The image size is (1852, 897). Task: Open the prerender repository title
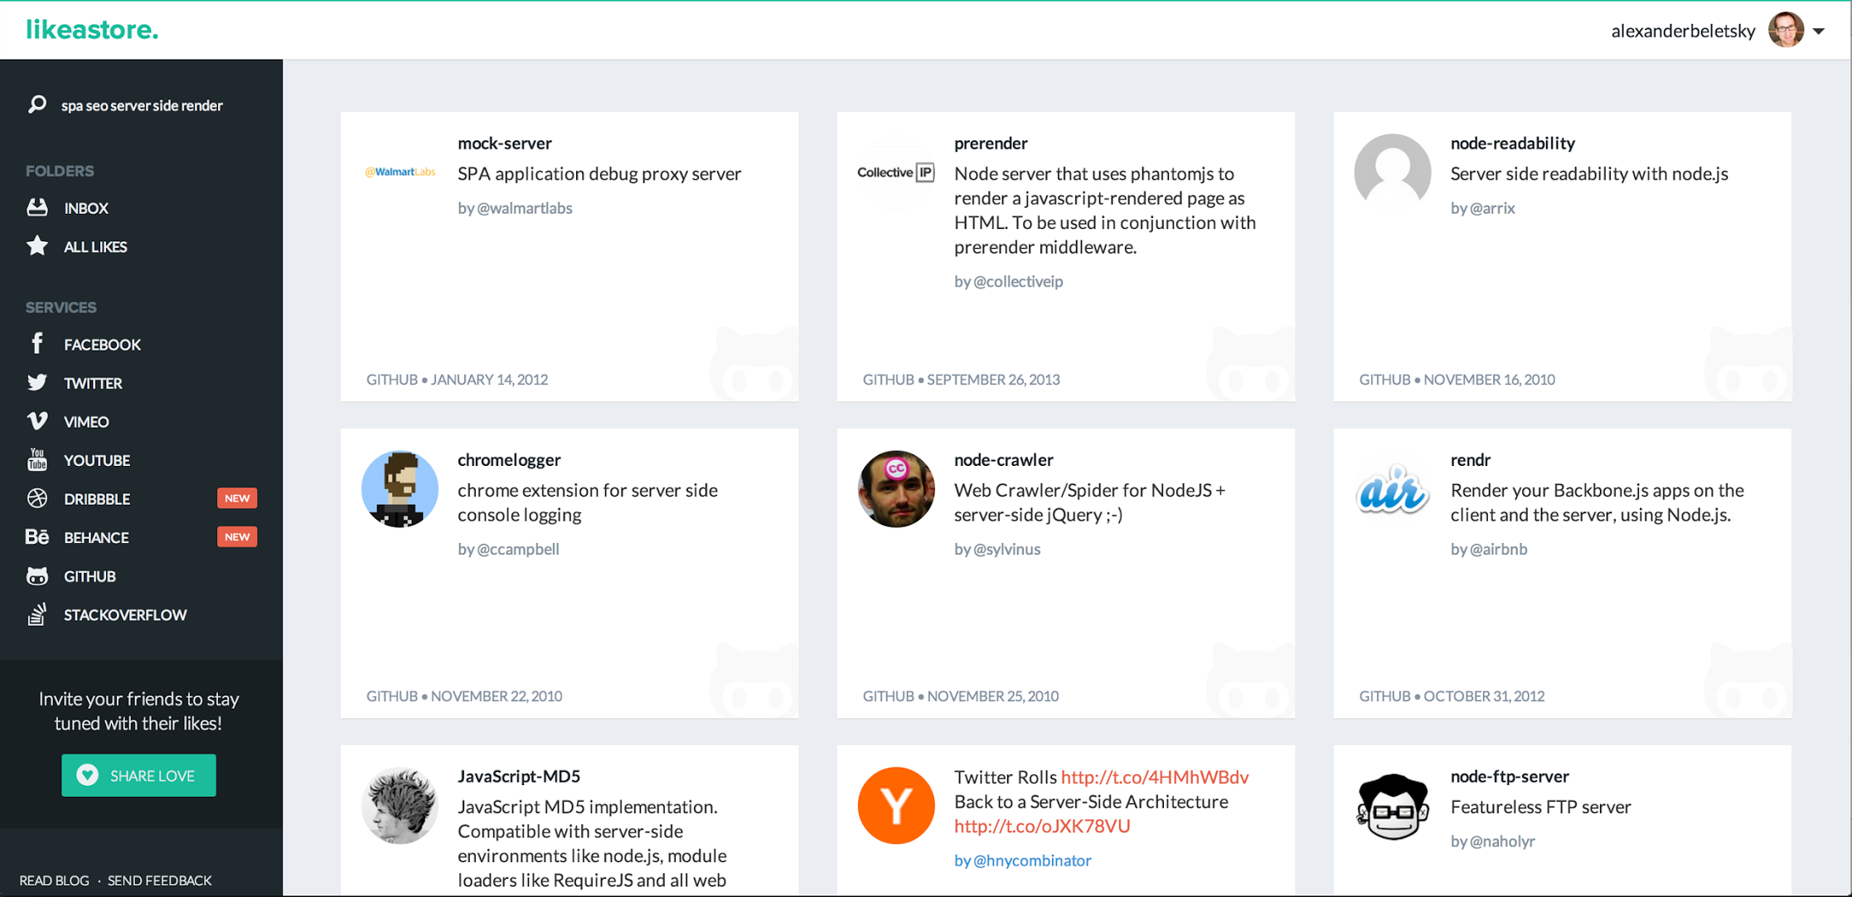pyautogui.click(x=990, y=143)
